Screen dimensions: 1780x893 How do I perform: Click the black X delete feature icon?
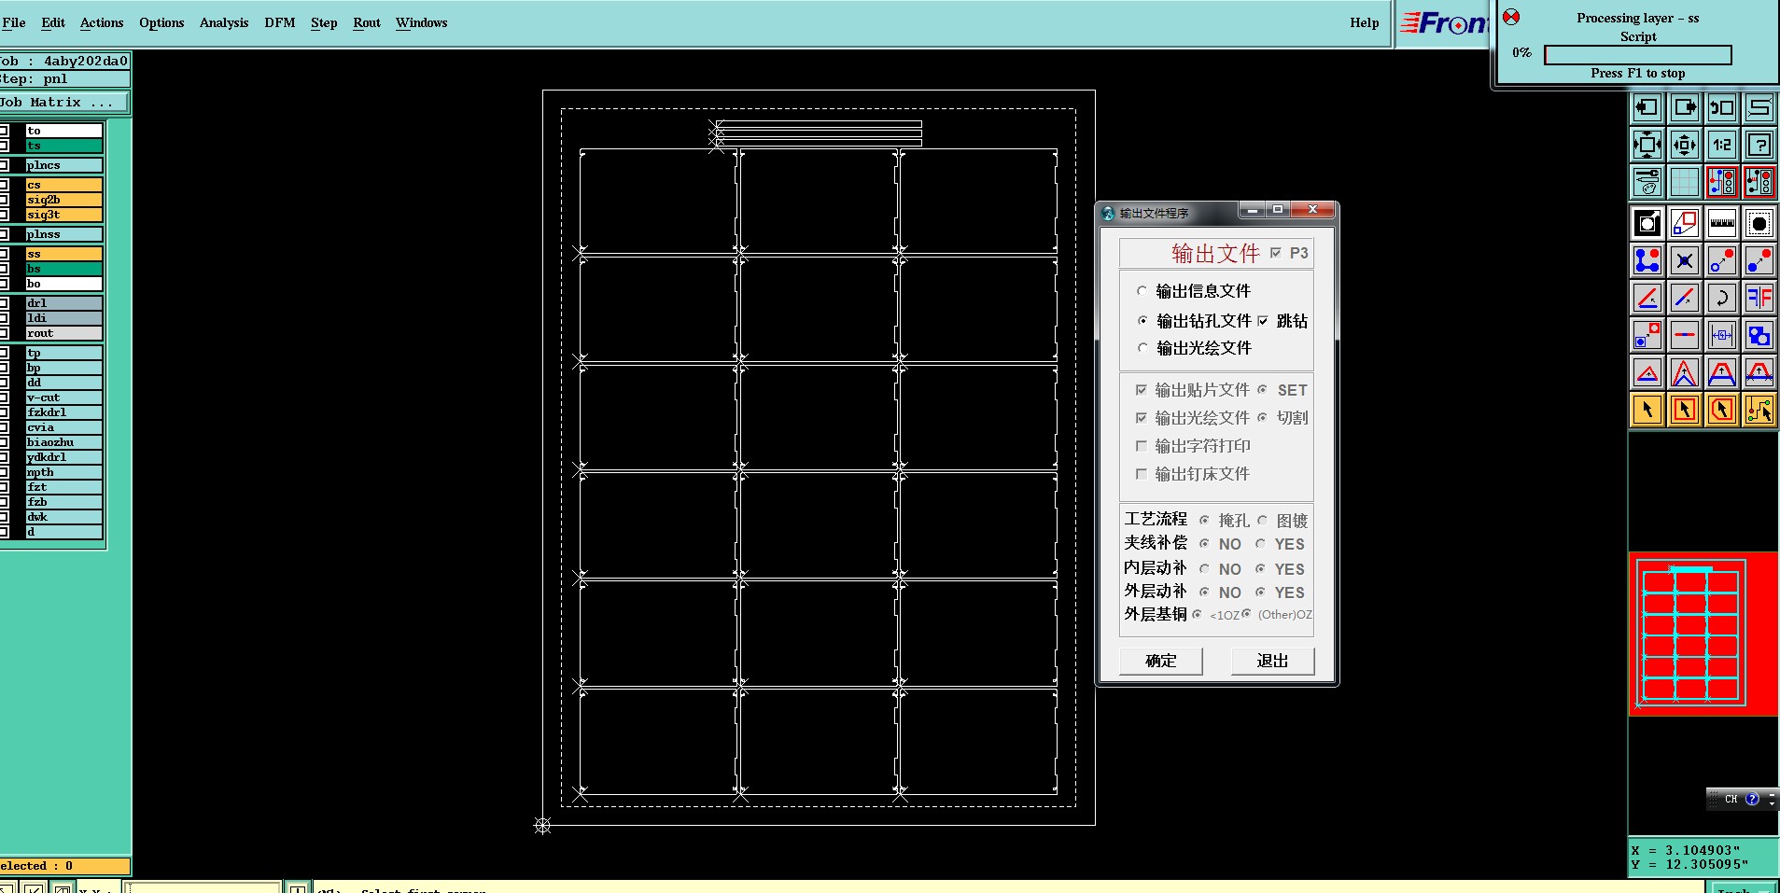click(x=1685, y=260)
